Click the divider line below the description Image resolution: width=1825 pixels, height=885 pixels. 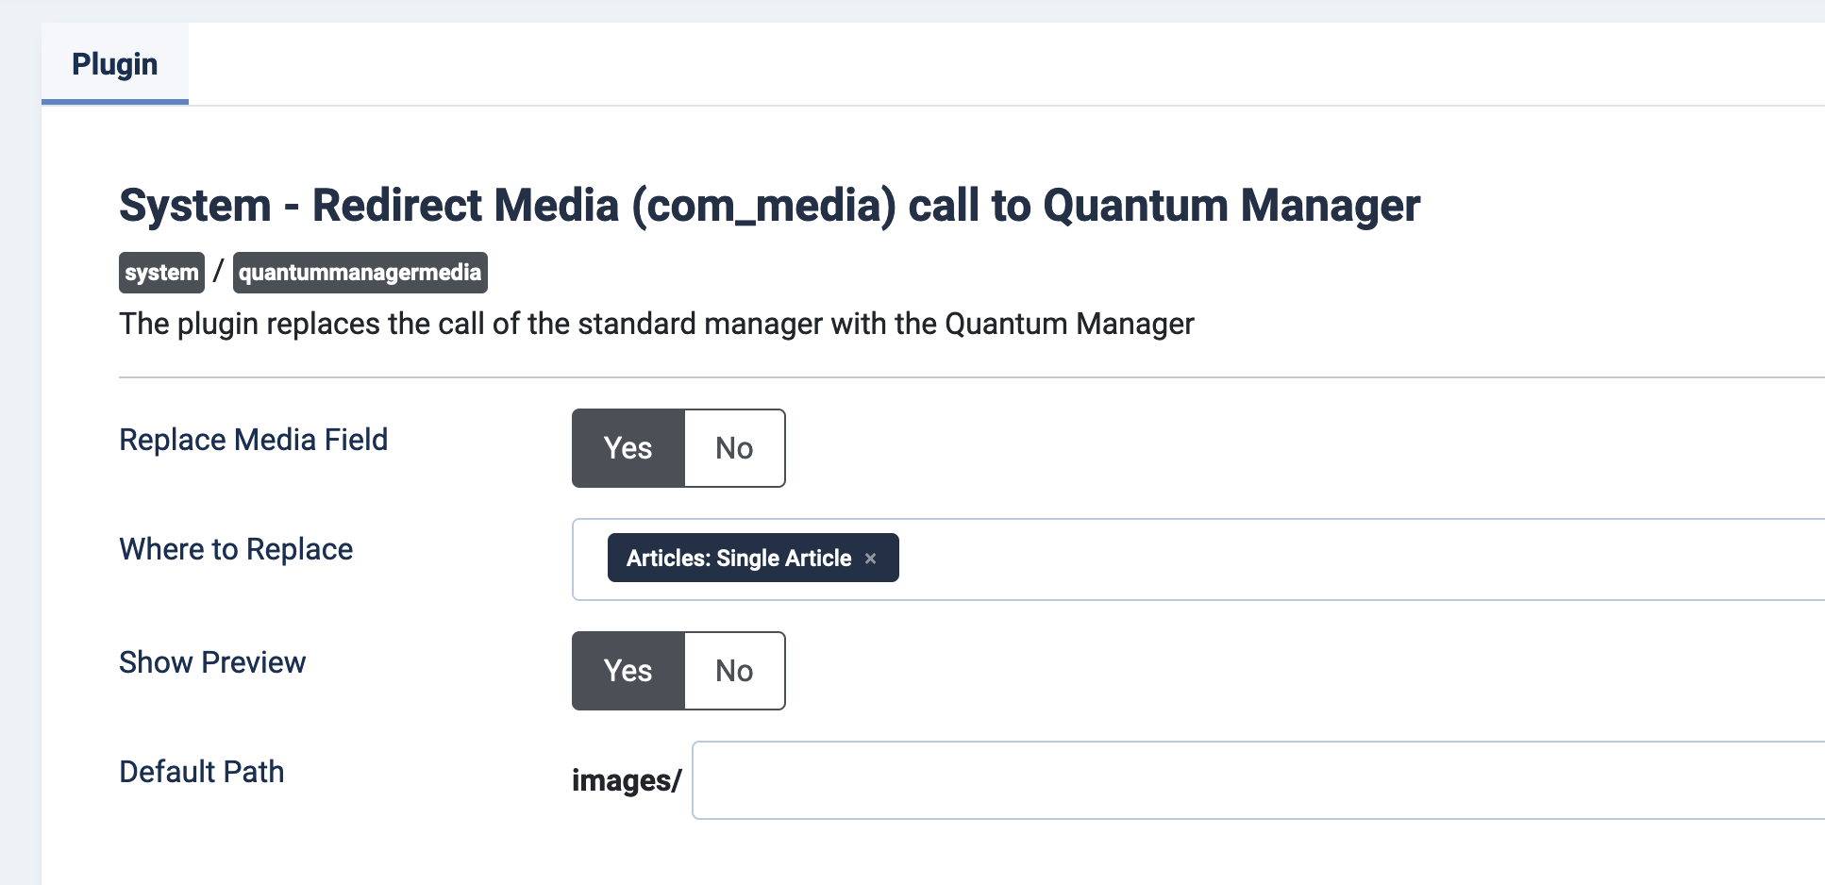[944, 377]
